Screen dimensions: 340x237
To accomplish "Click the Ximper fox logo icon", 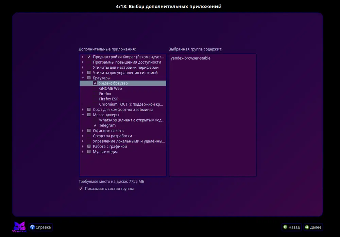I will pos(19,227).
